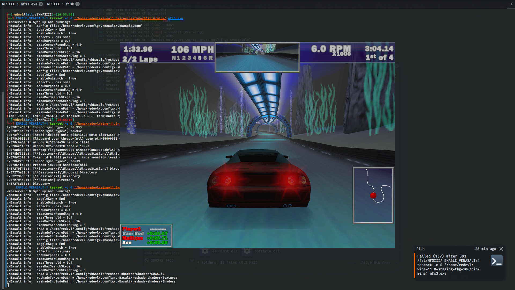Click the '0x57278d00:1: Directory' line
This screenshot has width=515, height=290.
pyautogui.click(x=28, y=184)
